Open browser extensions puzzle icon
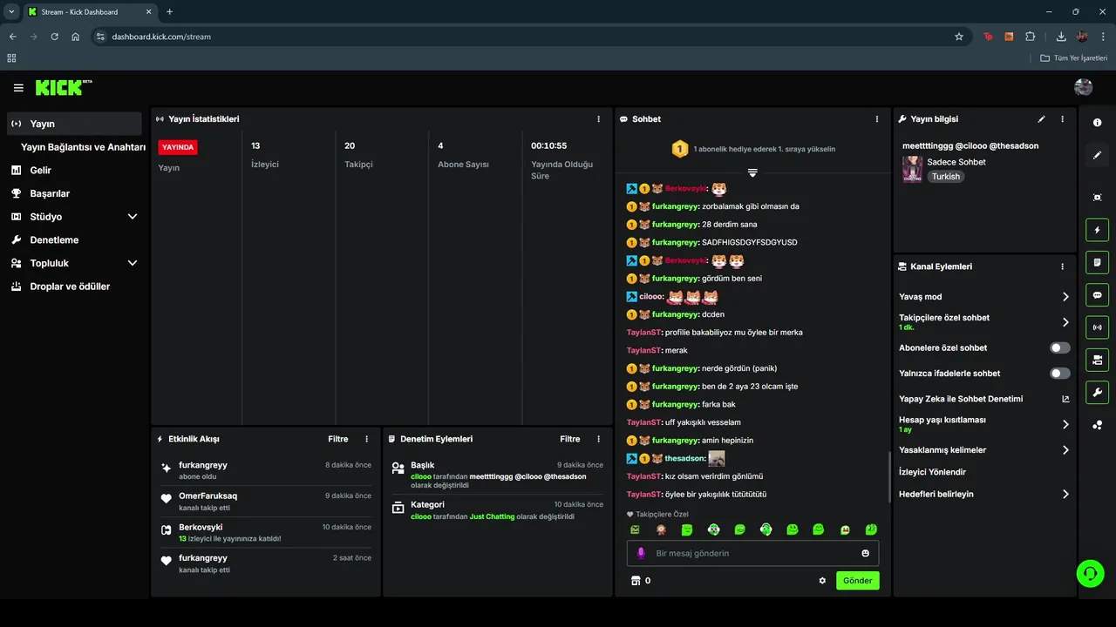 [1031, 37]
